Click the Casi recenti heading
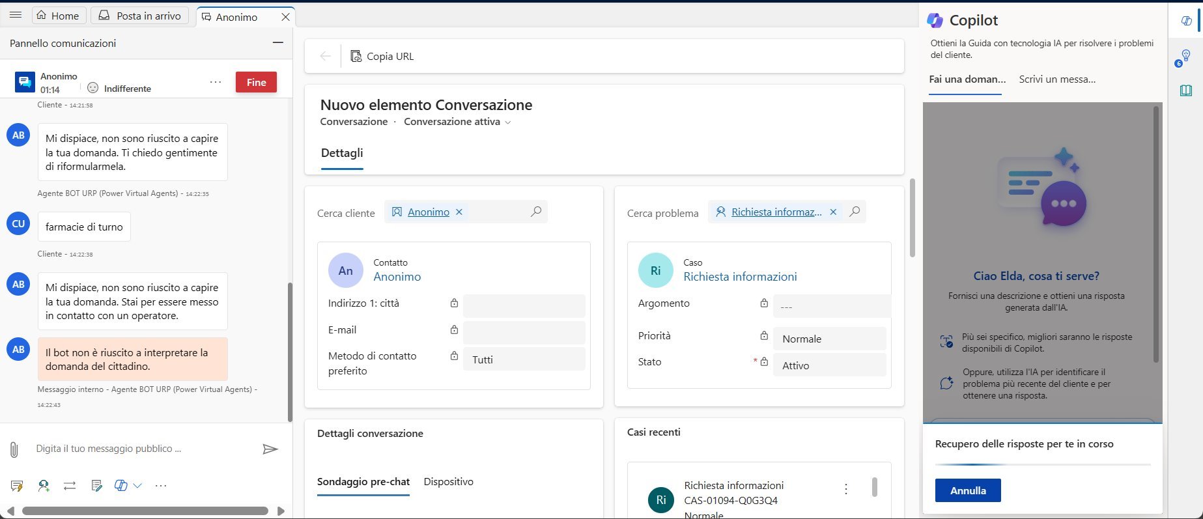This screenshot has height=519, width=1203. [653, 432]
